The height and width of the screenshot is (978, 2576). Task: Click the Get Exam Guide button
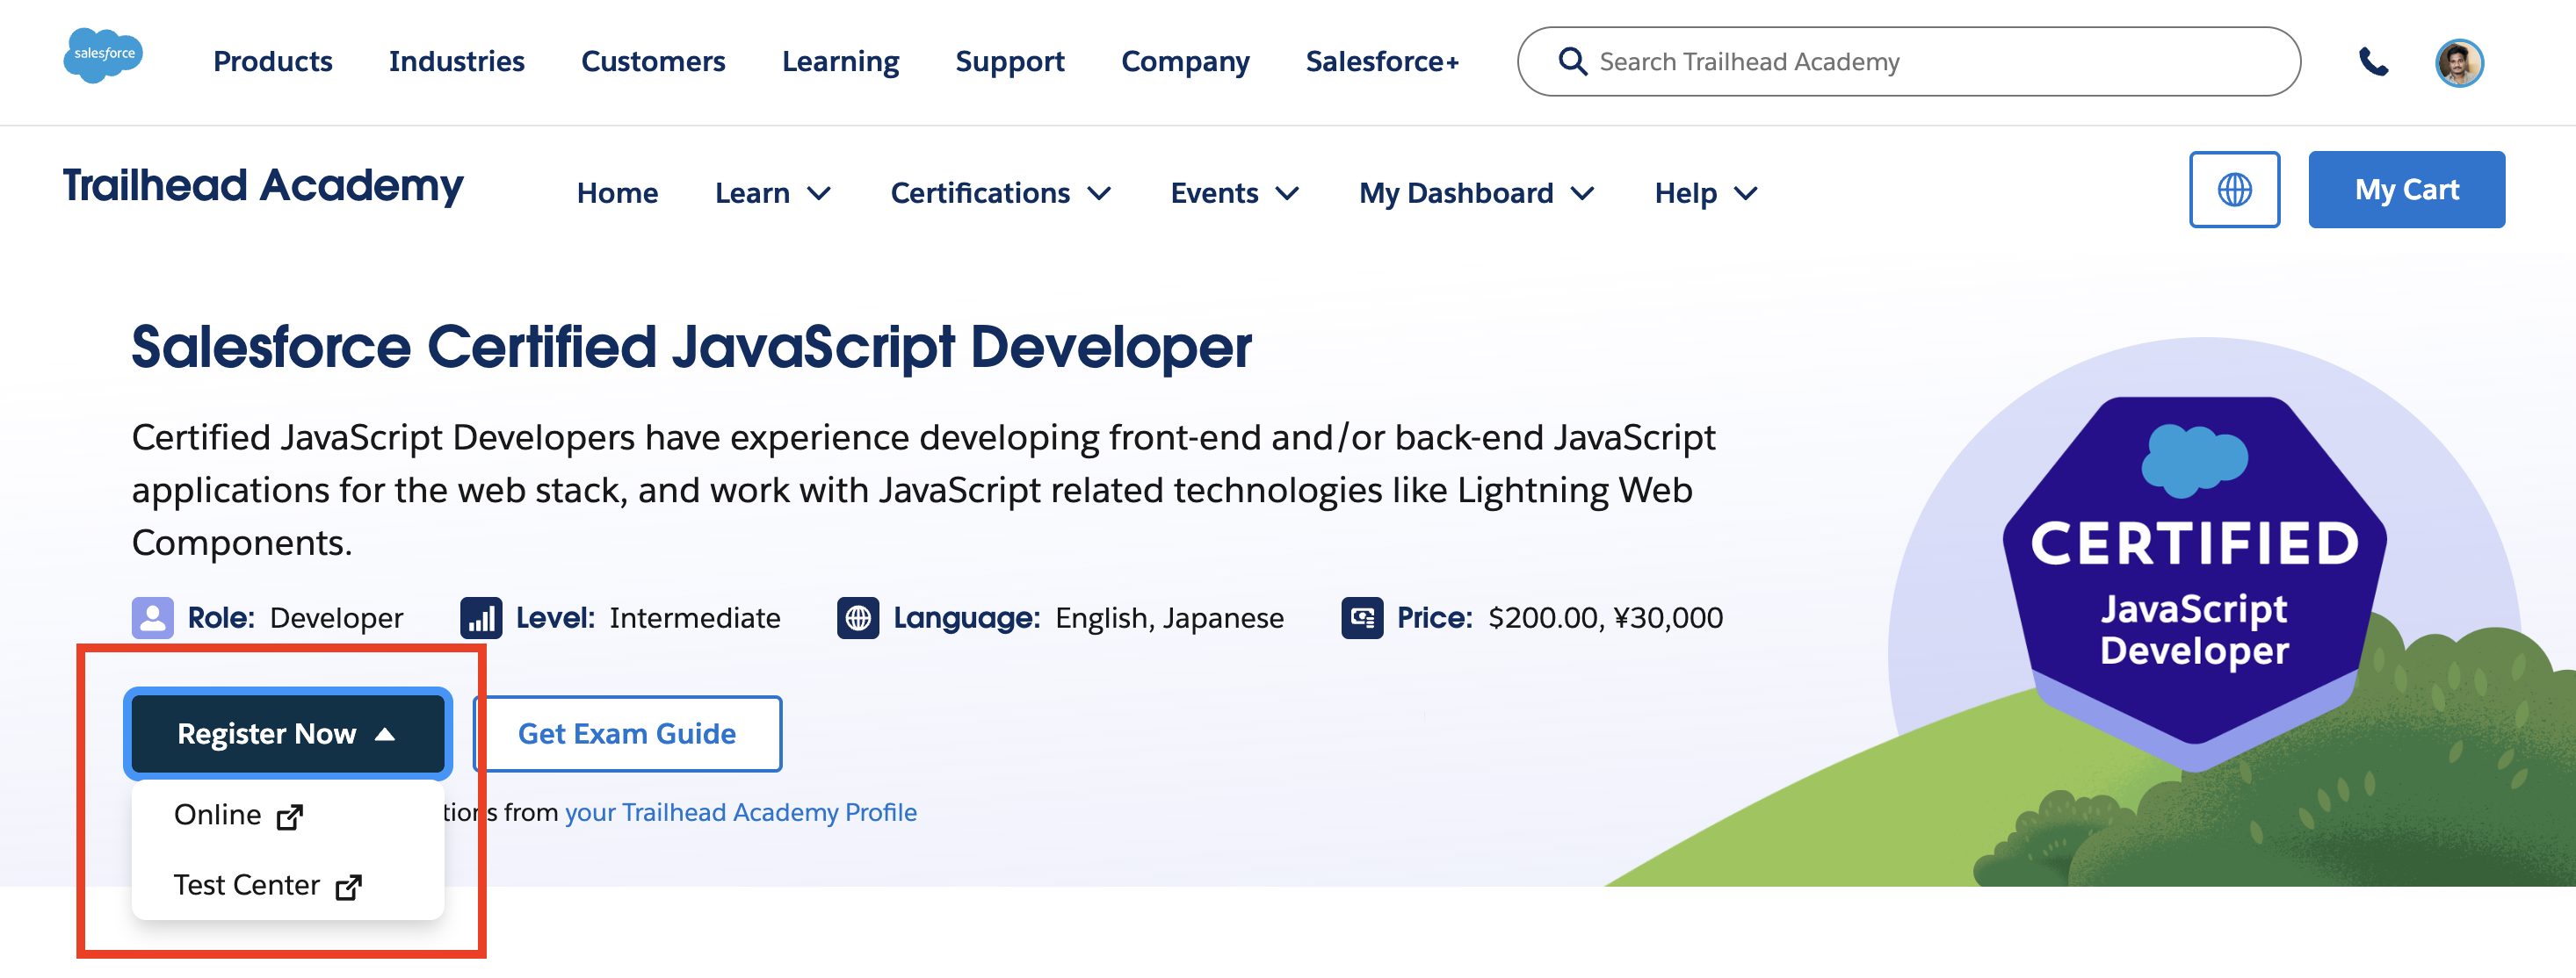tap(627, 733)
